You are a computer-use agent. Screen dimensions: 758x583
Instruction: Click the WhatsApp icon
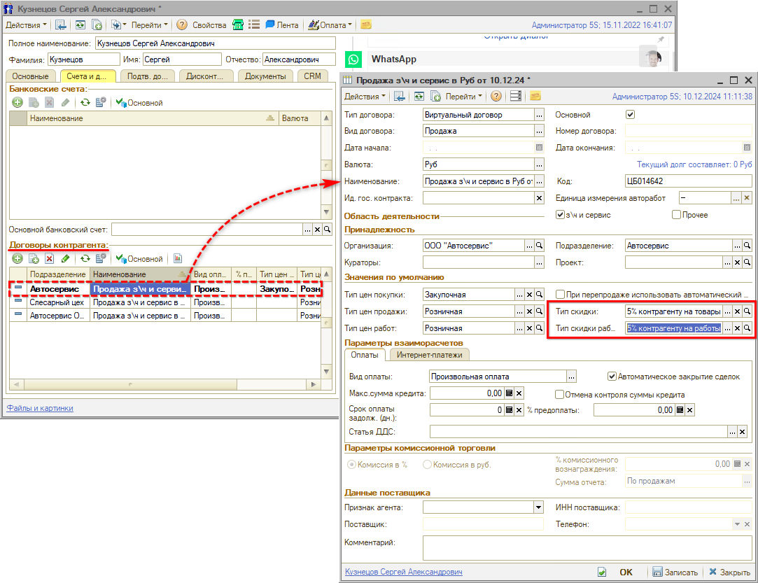tap(355, 59)
